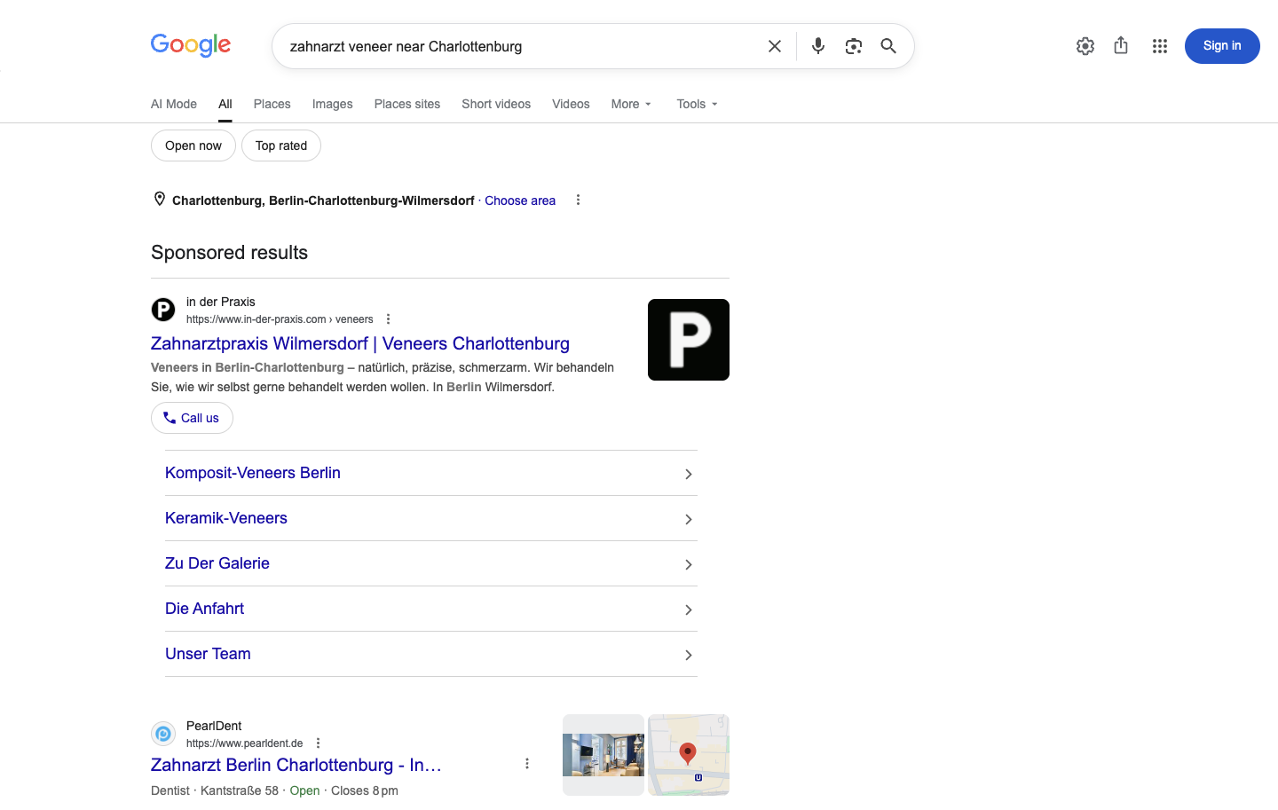Click the Sponsored results heading
1278x810 pixels.
pos(229,253)
